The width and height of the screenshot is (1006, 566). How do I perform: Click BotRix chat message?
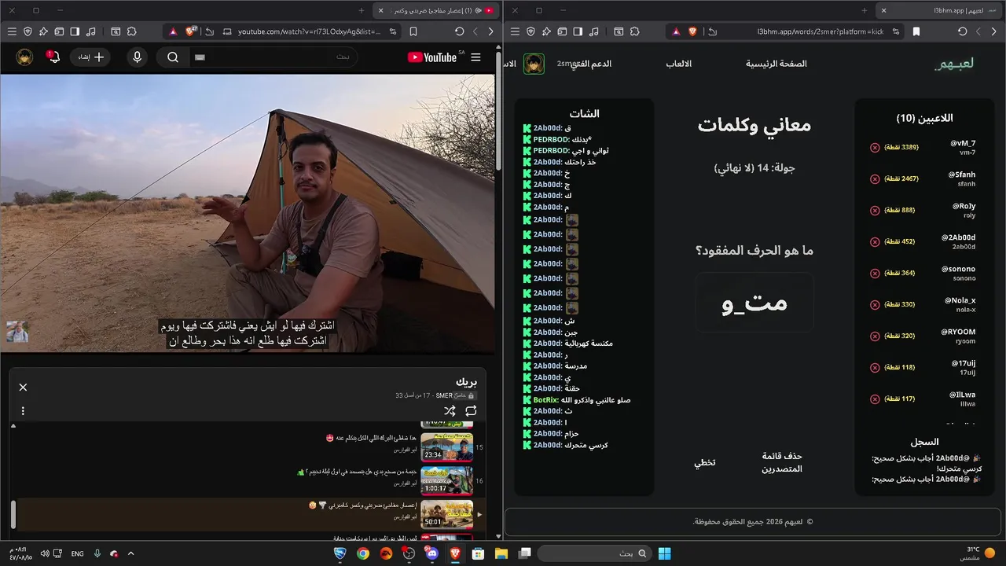(x=576, y=400)
